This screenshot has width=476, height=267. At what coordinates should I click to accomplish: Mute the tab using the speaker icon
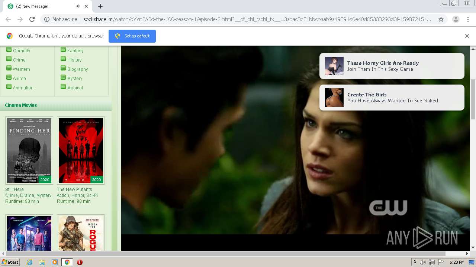pyautogui.click(x=78, y=6)
